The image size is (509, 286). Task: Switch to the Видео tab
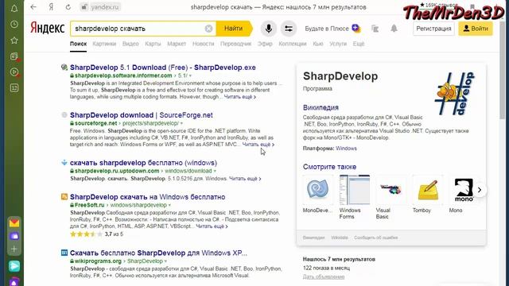[x=130, y=44]
